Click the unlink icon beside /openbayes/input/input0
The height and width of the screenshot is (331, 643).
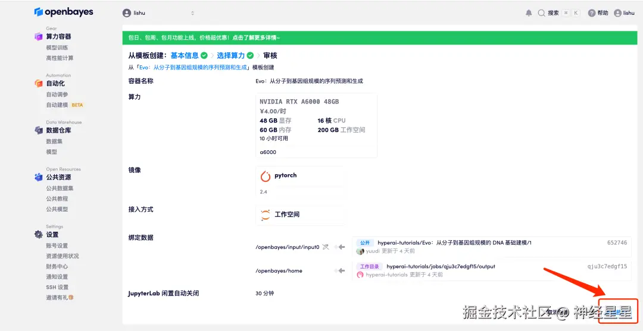(326, 247)
